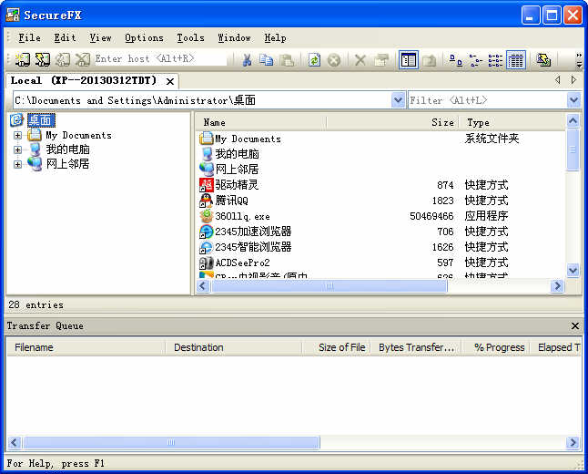This screenshot has height=474, width=588.
Task: Switch file list to Large Icons view
Action: pos(455,60)
